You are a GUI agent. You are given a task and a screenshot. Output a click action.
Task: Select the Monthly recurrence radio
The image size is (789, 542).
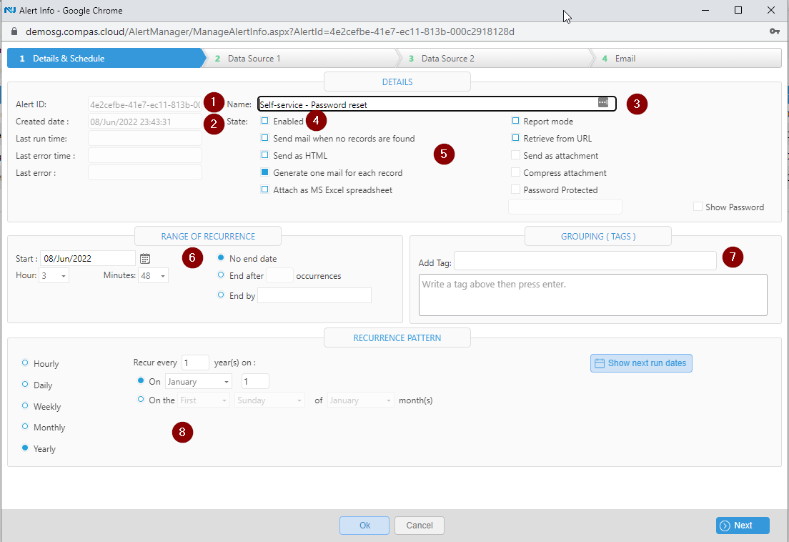[24, 427]
